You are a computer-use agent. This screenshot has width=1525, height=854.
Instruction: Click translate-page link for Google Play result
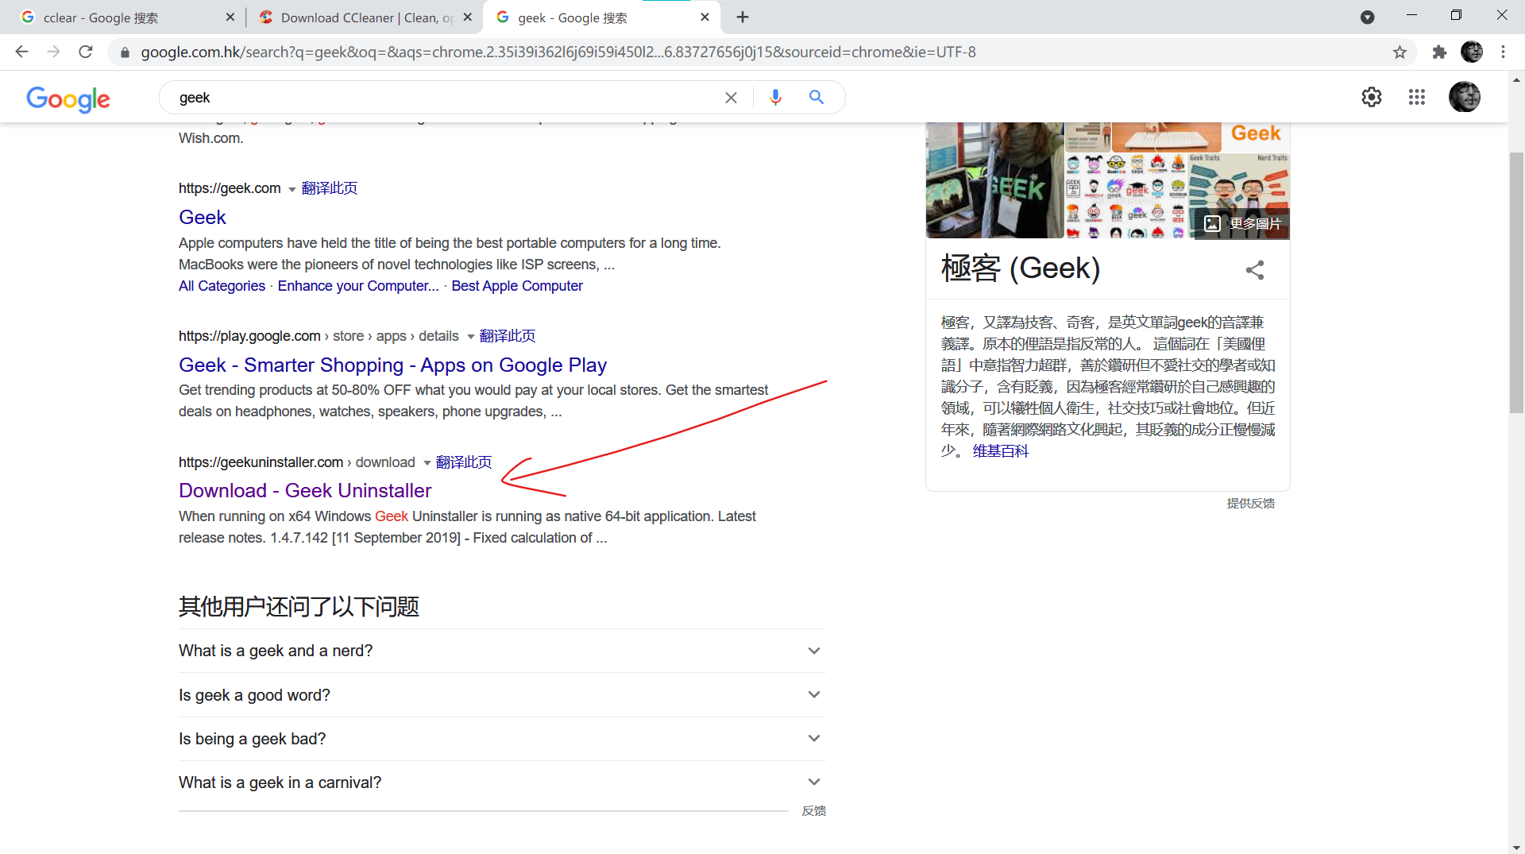(508, 336)
